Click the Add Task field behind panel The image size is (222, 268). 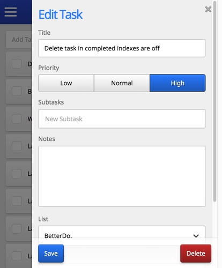point(19,40)
